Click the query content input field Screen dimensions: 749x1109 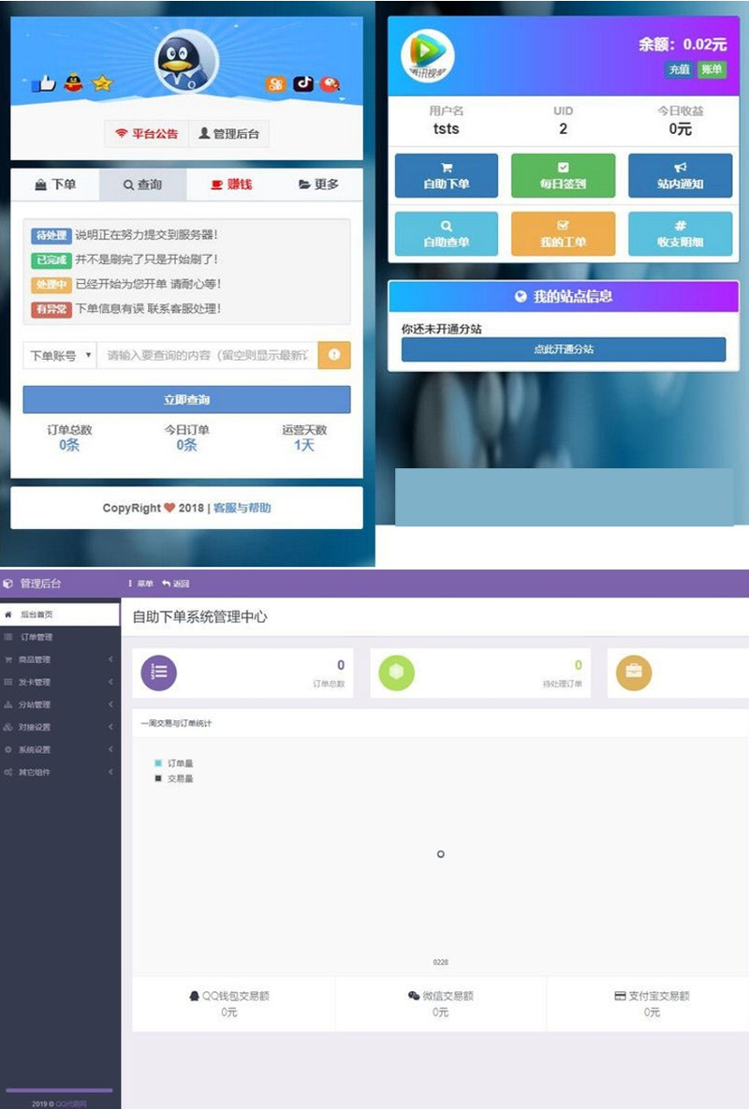point(206,353)
